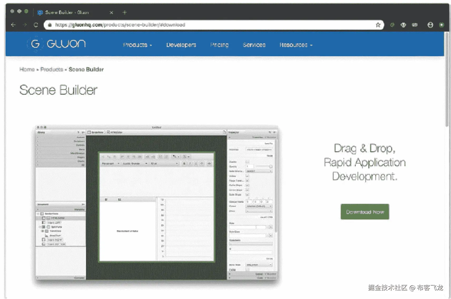Open the Pricing page

click(219, 45)
